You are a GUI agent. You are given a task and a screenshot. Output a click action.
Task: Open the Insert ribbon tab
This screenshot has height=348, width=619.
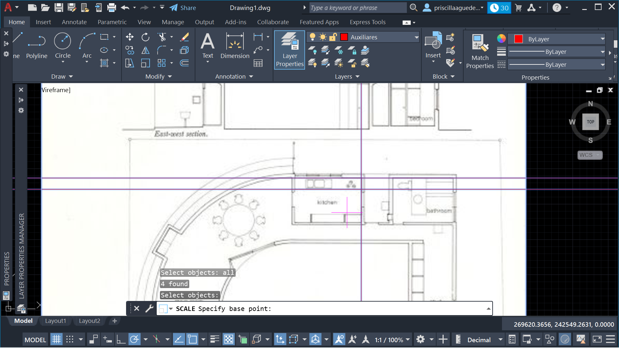click(43, 22)
